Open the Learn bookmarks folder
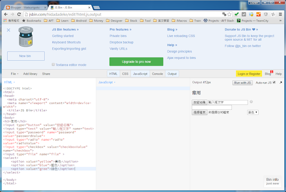The height and width of the screenshot is (192, 286). coord(63,21)
